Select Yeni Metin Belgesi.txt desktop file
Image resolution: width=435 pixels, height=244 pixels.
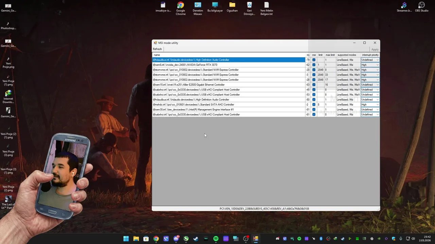266,8
